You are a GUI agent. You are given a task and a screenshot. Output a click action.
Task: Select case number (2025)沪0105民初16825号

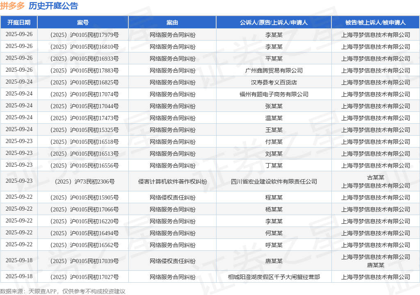pyautogui.click(x=84, y=82)
